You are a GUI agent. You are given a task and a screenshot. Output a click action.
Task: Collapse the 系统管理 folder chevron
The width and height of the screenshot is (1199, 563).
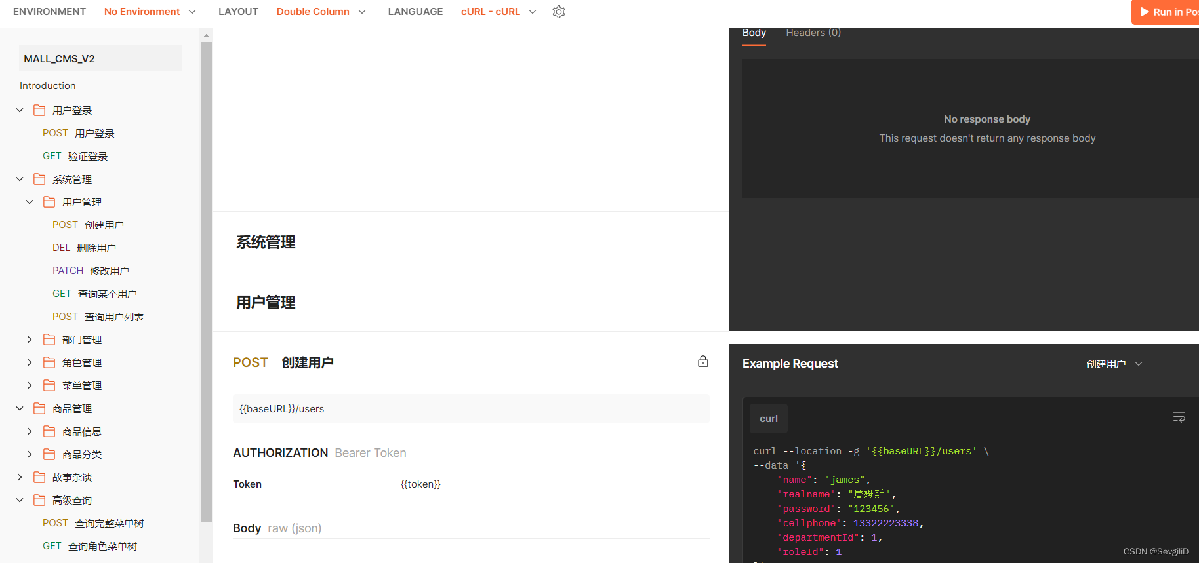[x=20, y=179]
